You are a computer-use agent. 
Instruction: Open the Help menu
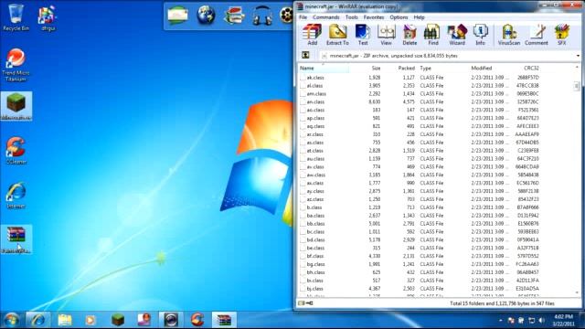point(419,17)
